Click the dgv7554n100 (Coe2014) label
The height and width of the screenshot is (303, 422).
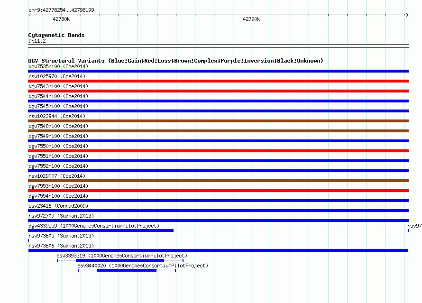click(58, 196)
